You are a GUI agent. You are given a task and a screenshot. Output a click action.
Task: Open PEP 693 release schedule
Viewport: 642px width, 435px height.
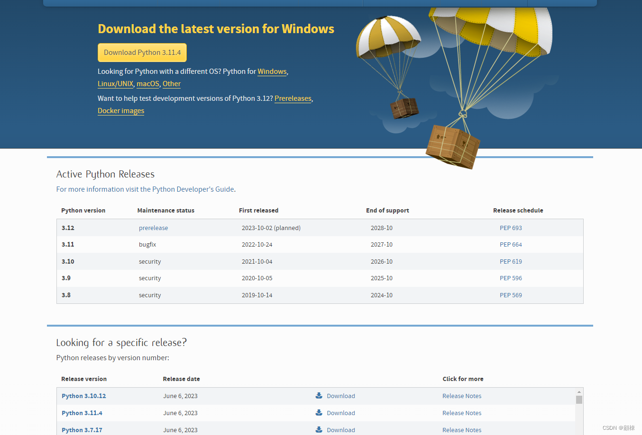[511, 228]
